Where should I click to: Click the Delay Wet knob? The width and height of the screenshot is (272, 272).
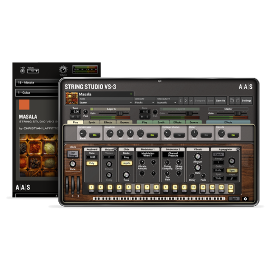coord(194,133)
